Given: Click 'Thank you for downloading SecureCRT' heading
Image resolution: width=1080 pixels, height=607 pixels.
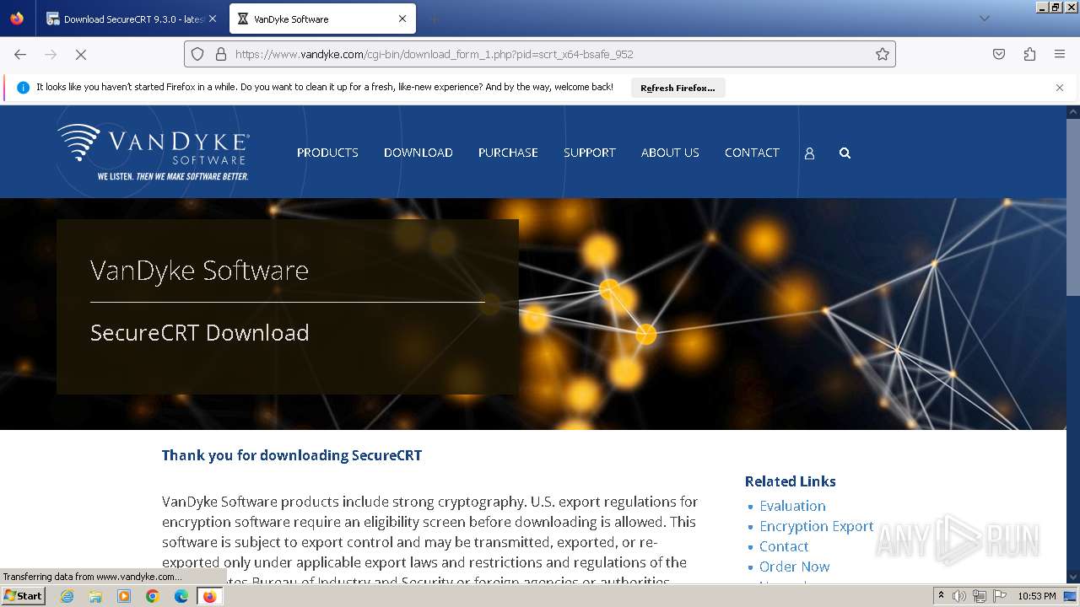Looking at the screenshot, I should point(292,455).
